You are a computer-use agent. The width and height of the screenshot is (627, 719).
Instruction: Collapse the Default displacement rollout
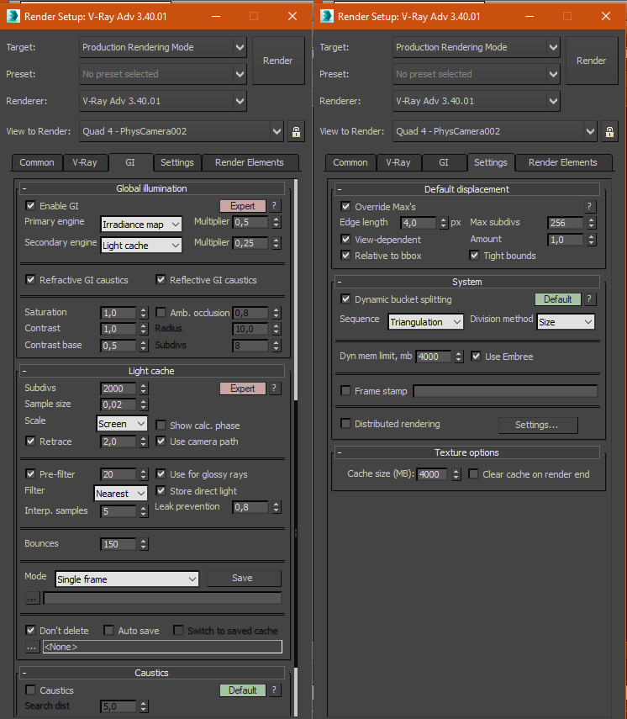coord(466,189)
